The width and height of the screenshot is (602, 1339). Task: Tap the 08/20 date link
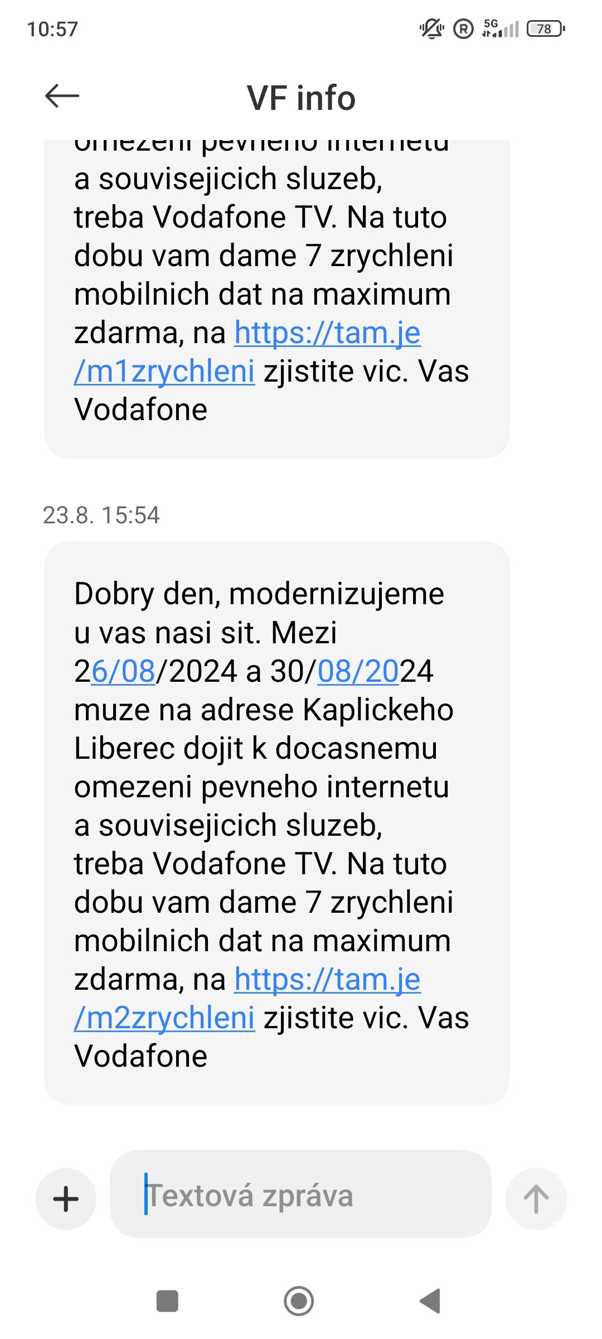358,671
